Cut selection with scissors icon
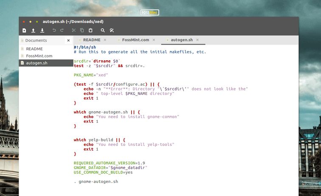 click(x=73, y=31)
